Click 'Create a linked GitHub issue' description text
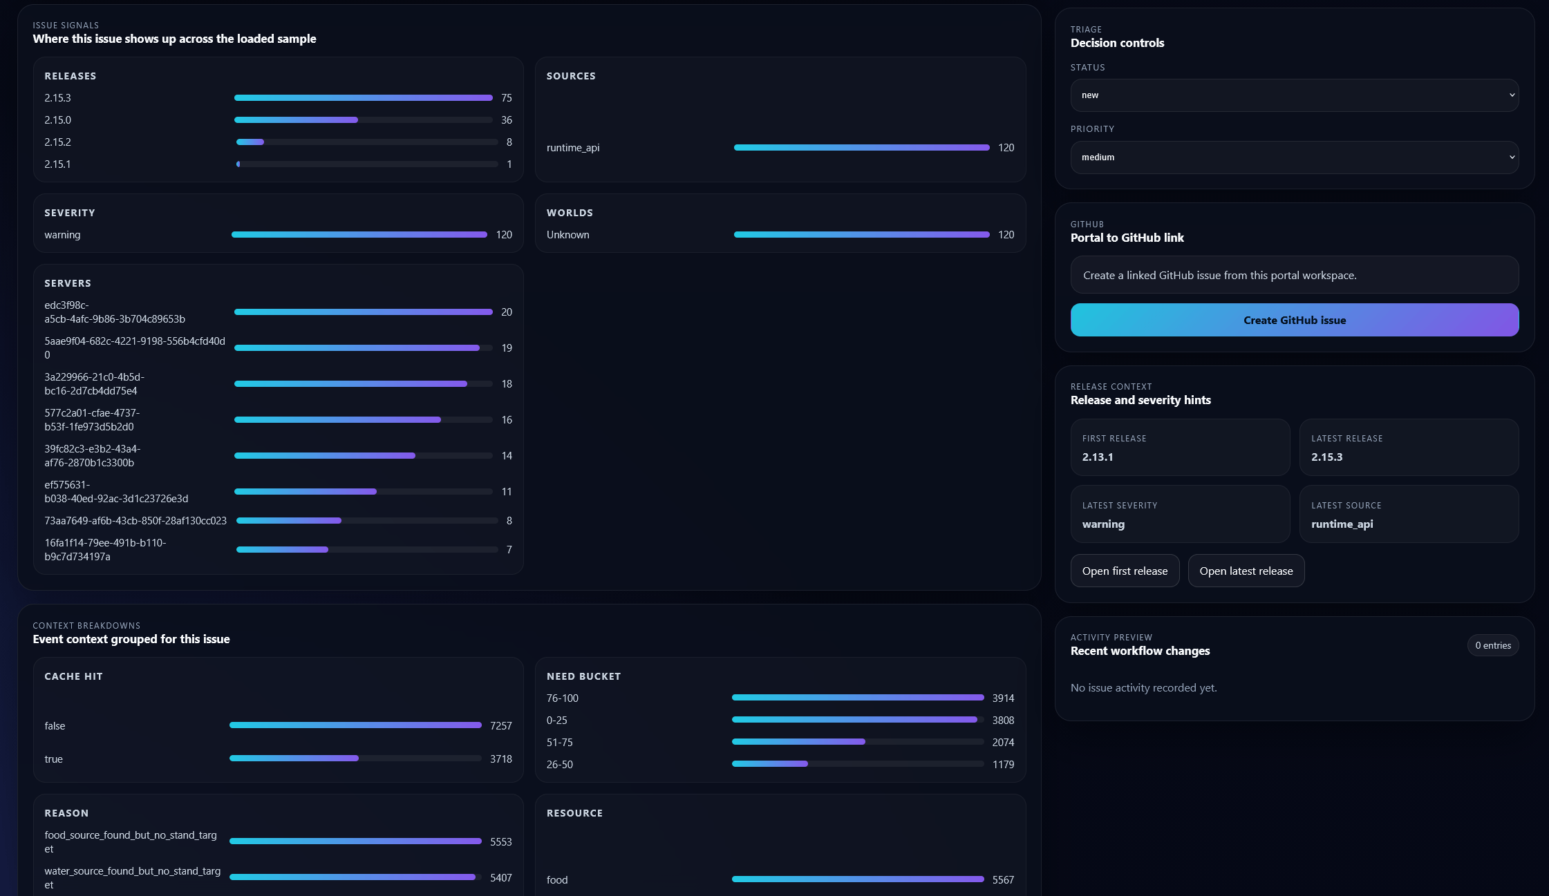 [x=1219, y=276]
